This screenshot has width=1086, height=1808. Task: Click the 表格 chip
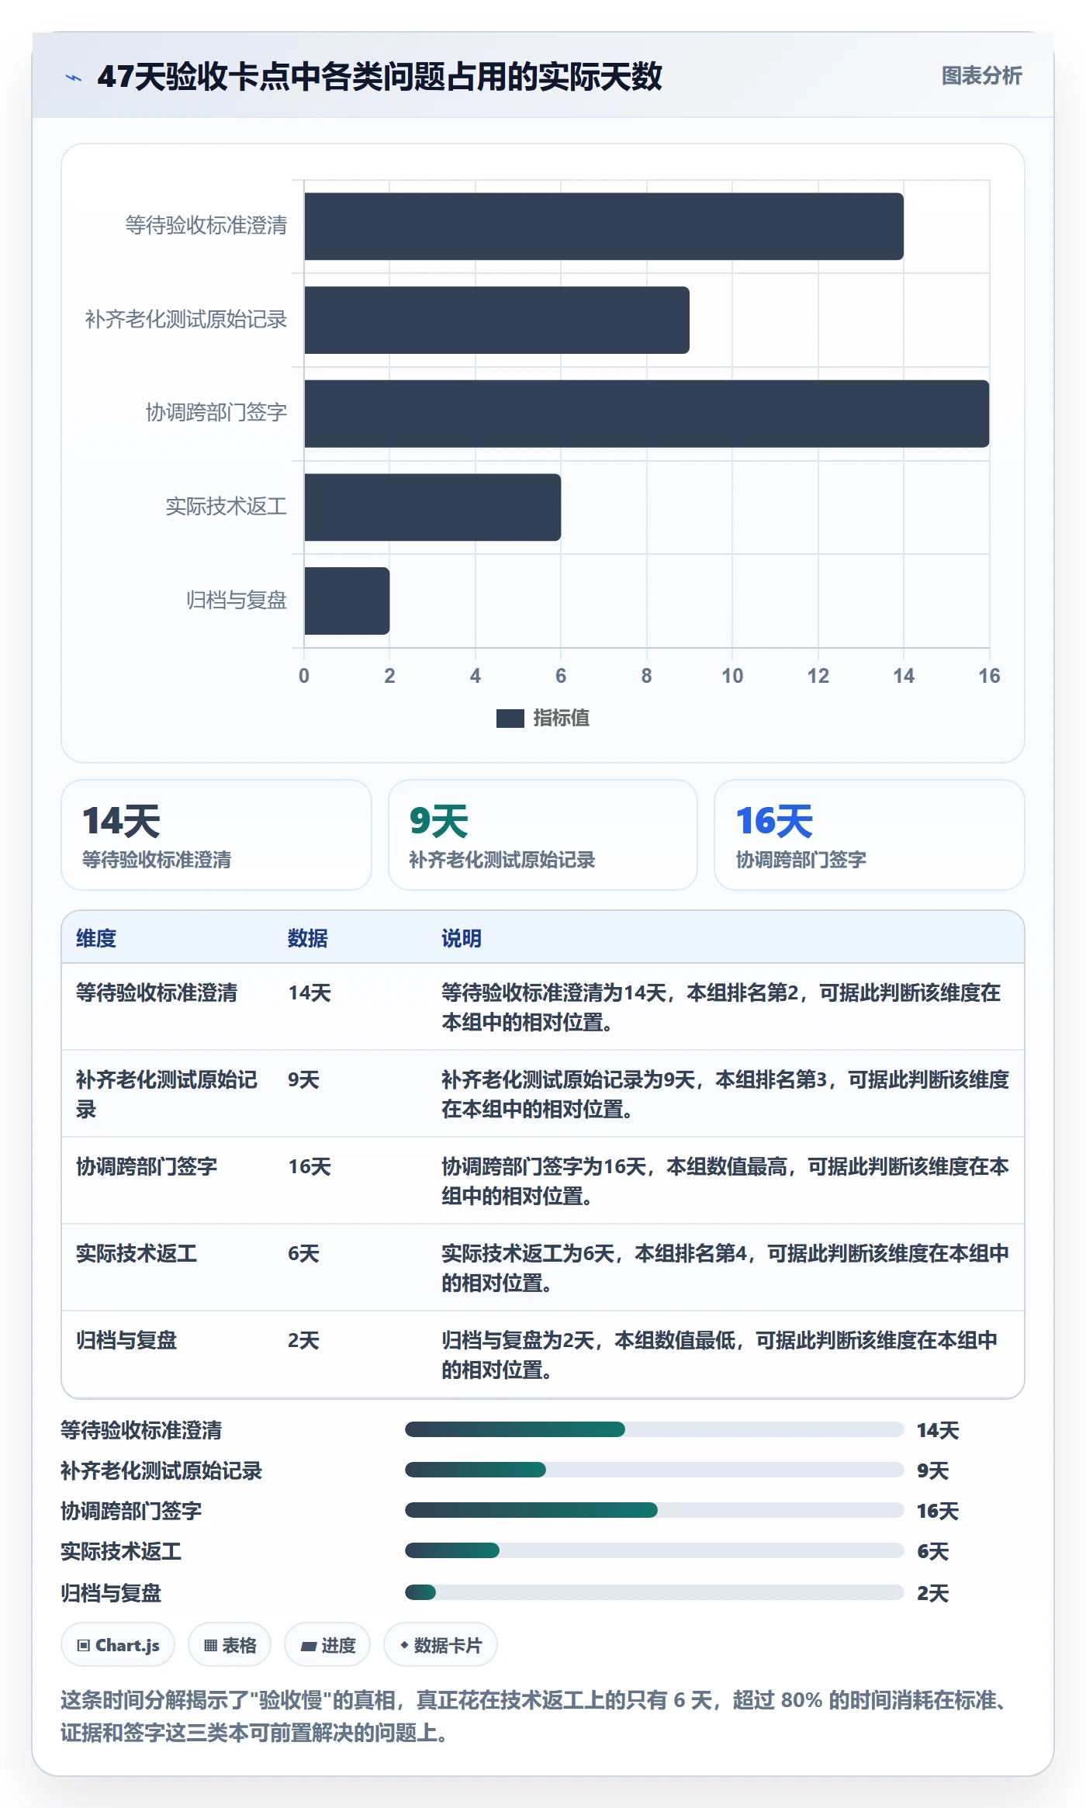click(x=230, y=1645)
